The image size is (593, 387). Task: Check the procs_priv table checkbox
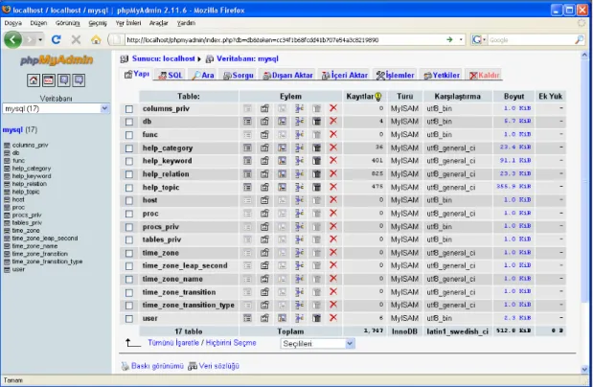click(x=129, y=227)
